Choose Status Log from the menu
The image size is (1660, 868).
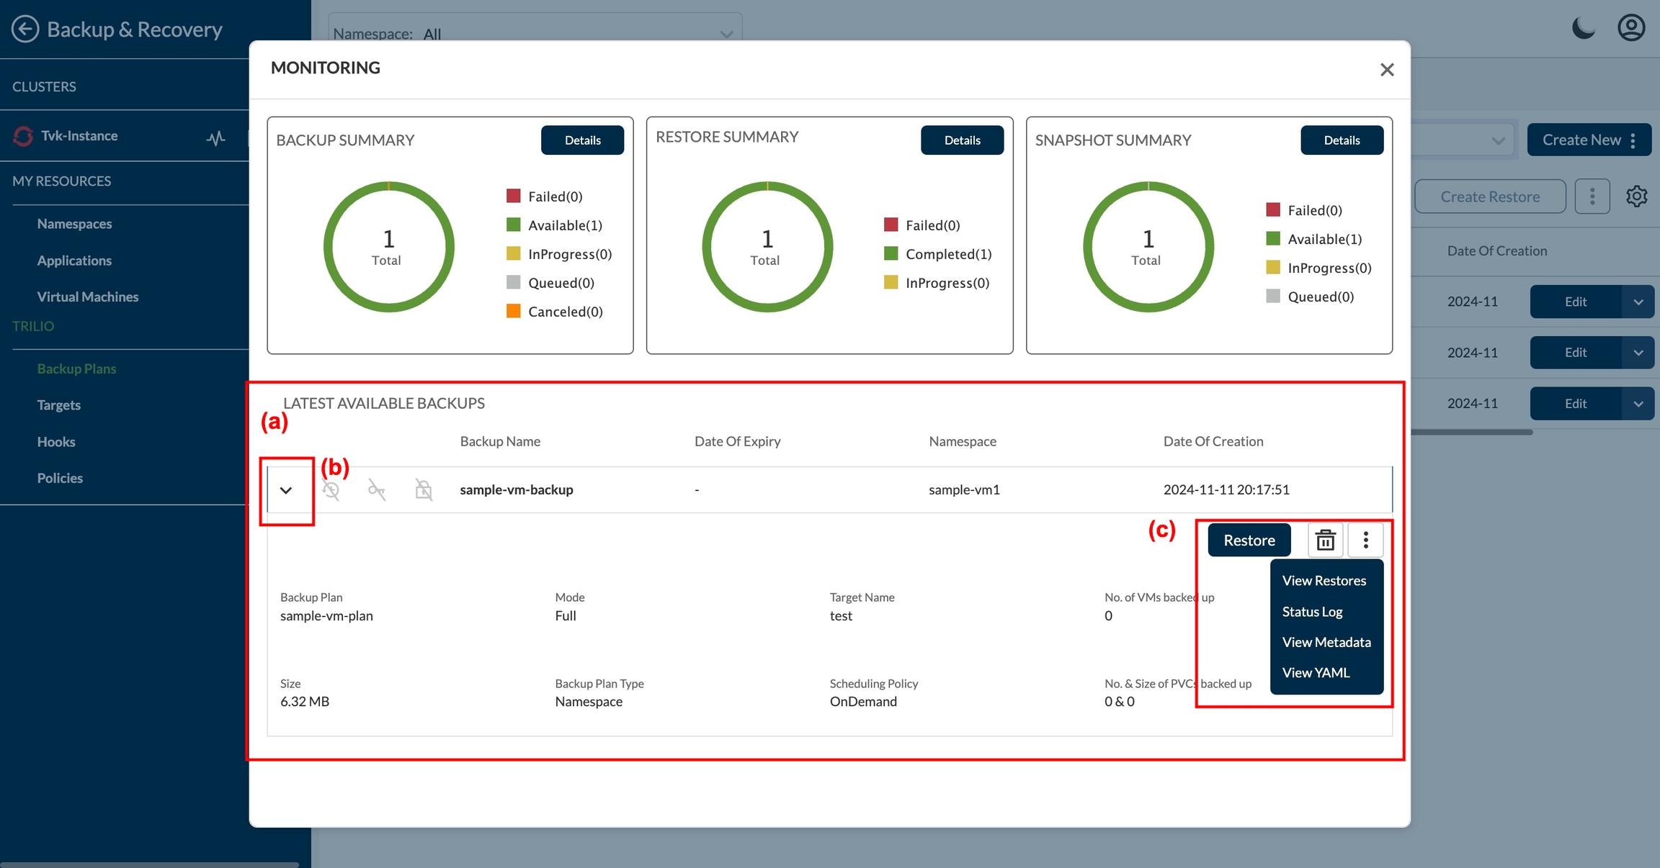point(1312,612)
